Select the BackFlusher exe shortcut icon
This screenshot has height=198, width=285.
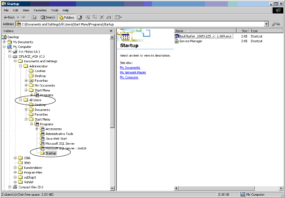[x=177, y=36]
